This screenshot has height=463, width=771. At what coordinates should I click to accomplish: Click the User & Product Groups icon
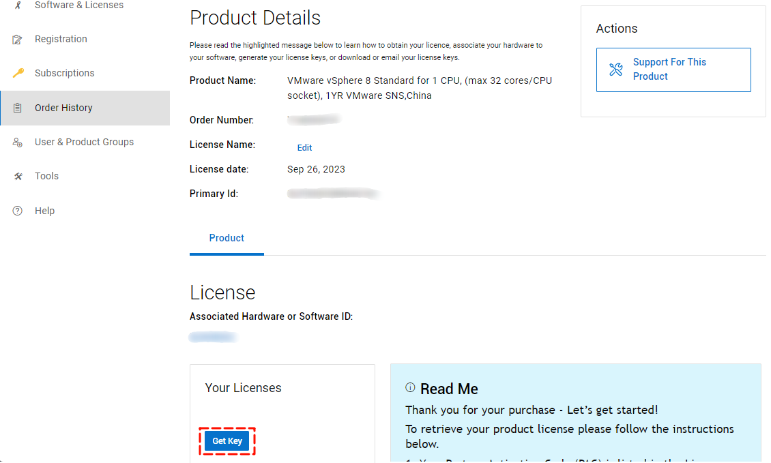pos(18,142)
